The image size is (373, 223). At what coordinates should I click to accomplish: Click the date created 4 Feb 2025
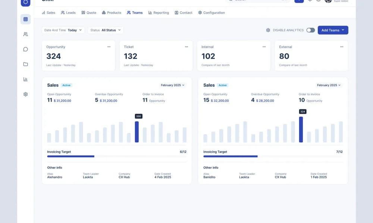(x=163, y=177)
